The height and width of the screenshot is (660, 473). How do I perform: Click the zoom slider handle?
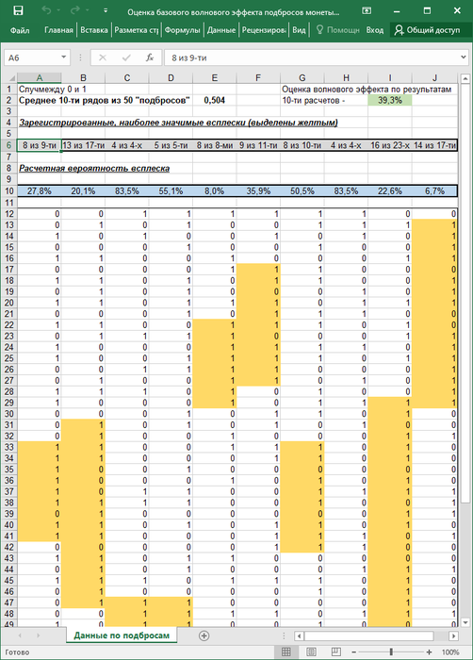[x=391, y=652]
